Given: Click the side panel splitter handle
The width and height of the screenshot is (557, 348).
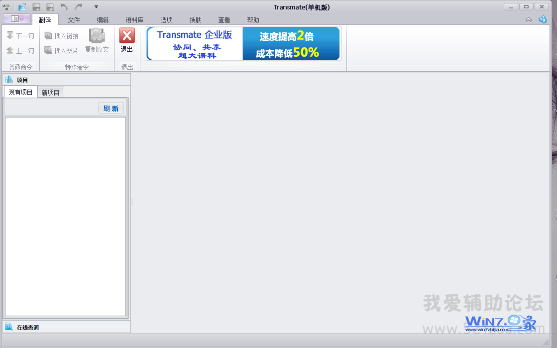Looking at the screenshot, I should click(132, 203).
